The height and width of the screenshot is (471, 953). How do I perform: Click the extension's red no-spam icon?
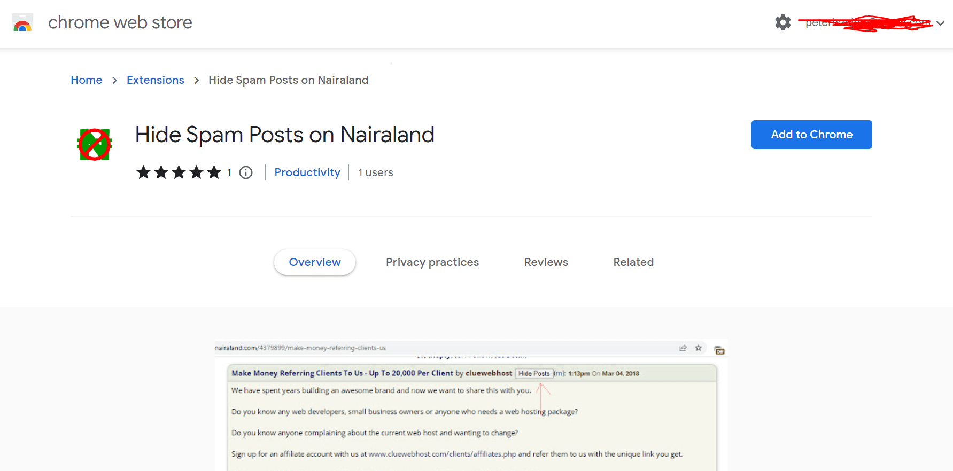(x=95, y=145)
